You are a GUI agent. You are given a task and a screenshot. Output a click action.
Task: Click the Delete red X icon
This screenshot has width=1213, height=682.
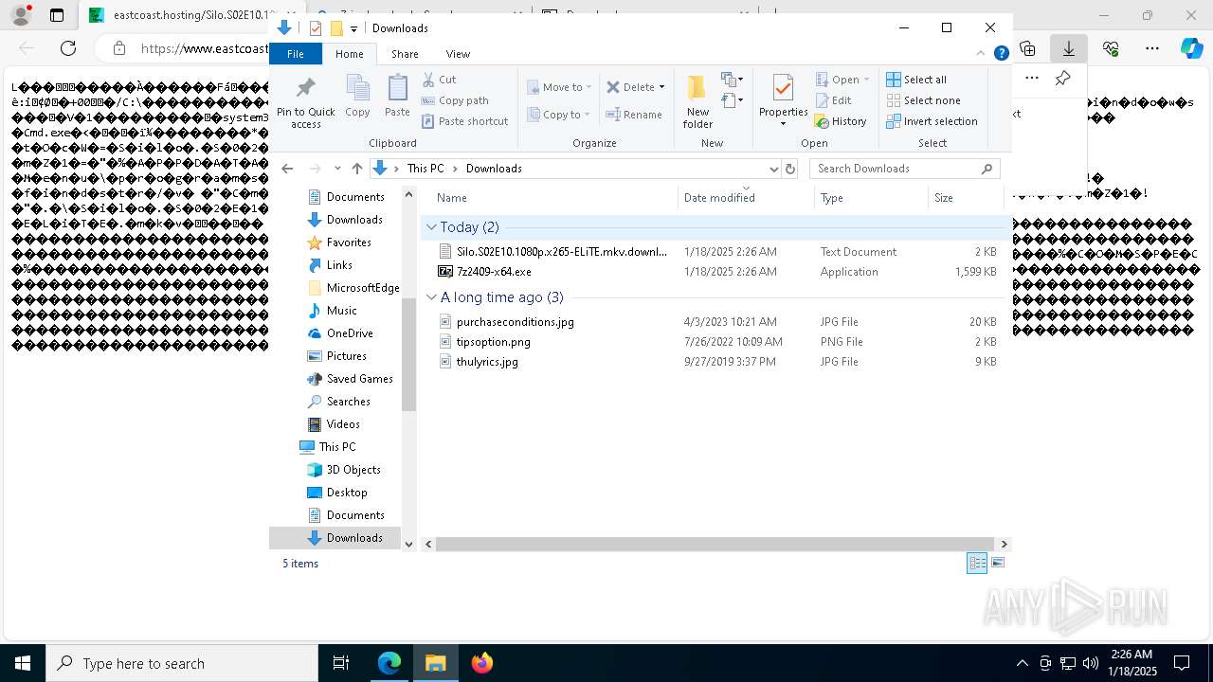613,87
